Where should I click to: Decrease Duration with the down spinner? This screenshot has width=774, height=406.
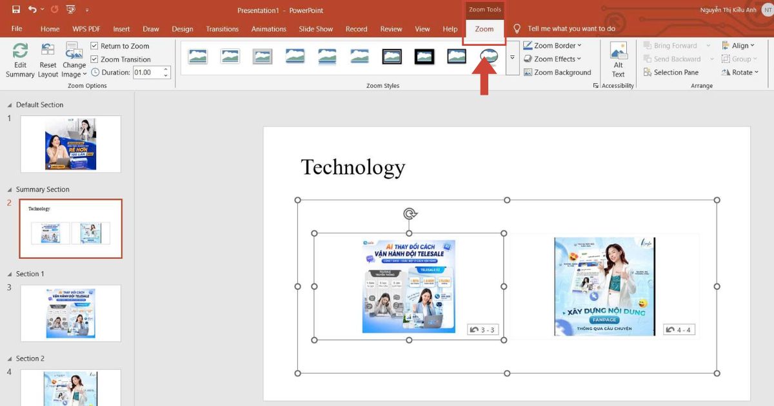coord(166,75)
